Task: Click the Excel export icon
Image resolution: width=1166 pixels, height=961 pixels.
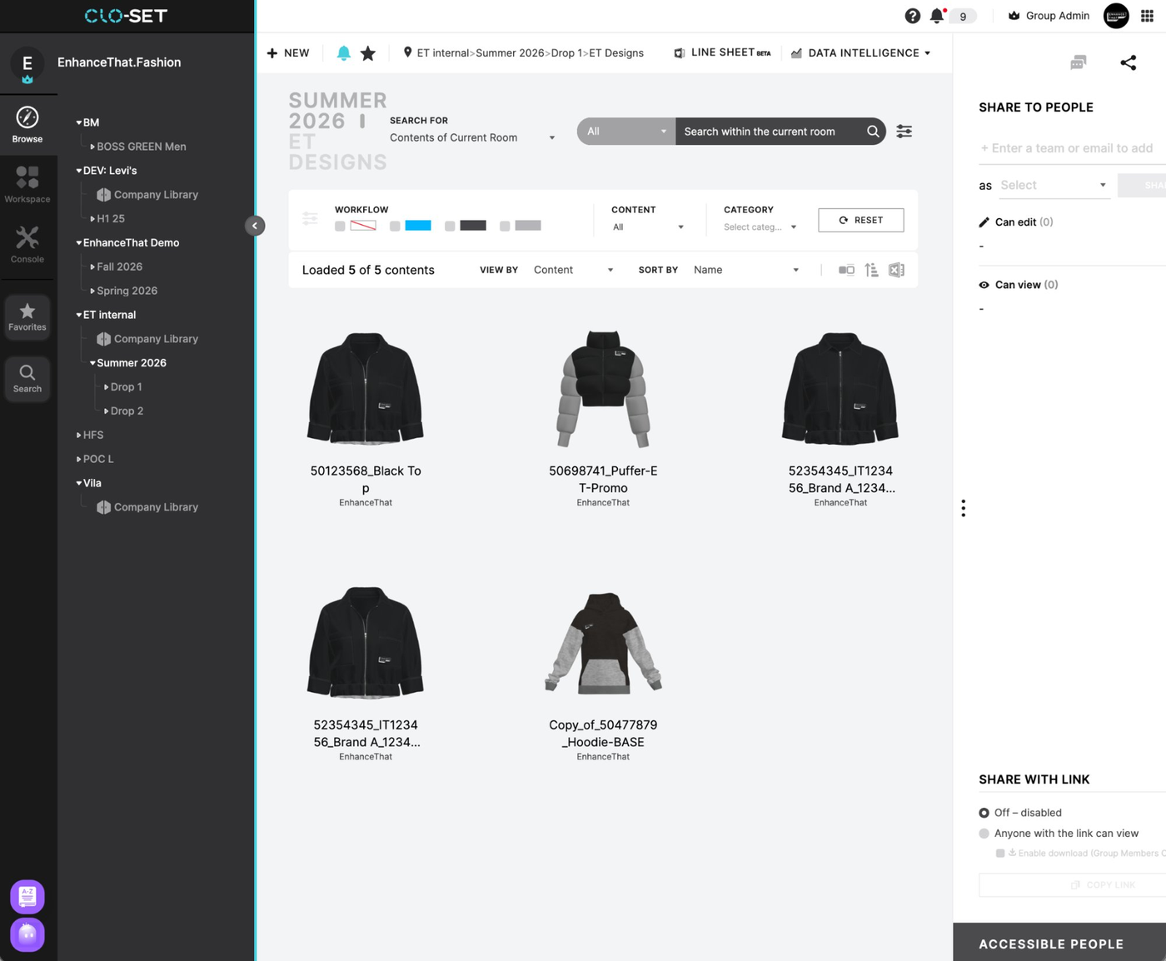Action: tap(896, 270)
